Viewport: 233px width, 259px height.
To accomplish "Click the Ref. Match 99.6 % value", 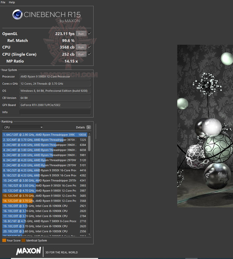I will [x=68, y=40].
